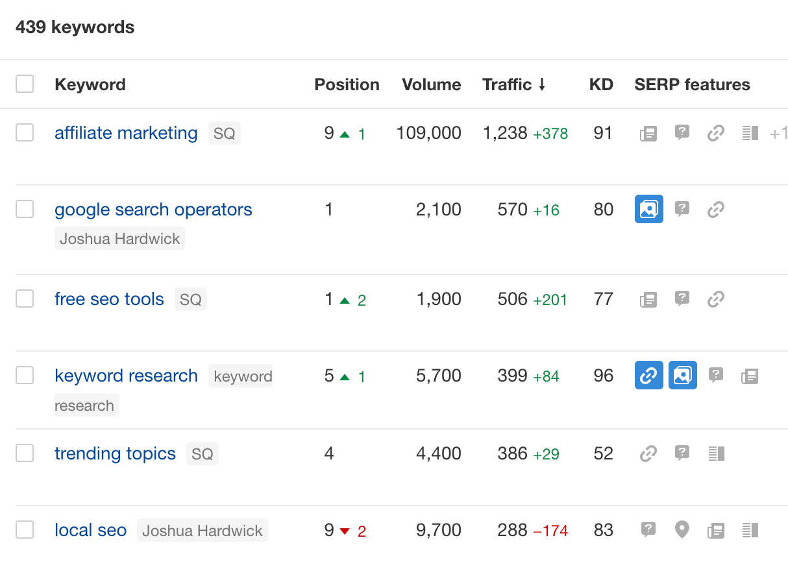Click the 5,700 volume value

pyautogui.click(x=439, y=376)
